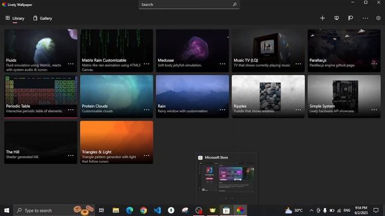Click the battery tray icon
385x216 pixels.
[331, 211]
